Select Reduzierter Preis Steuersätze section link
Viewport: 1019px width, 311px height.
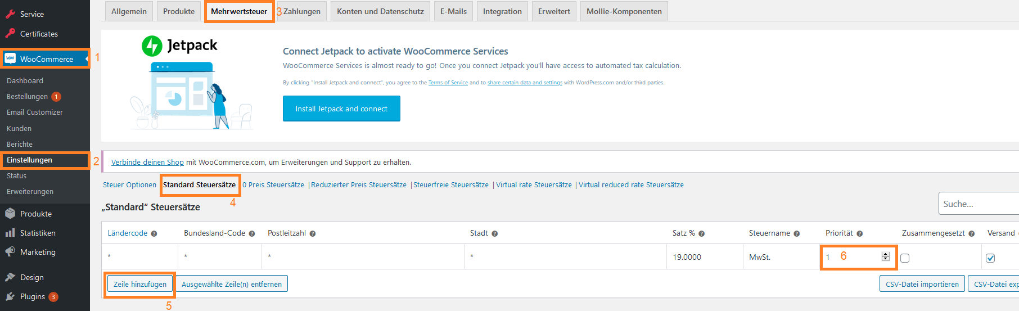(x=359, y=185)
